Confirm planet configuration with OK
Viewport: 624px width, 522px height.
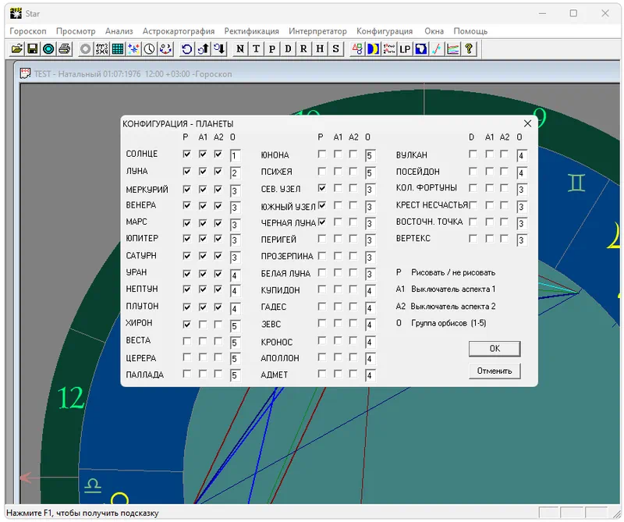click(x=495, y=349)
